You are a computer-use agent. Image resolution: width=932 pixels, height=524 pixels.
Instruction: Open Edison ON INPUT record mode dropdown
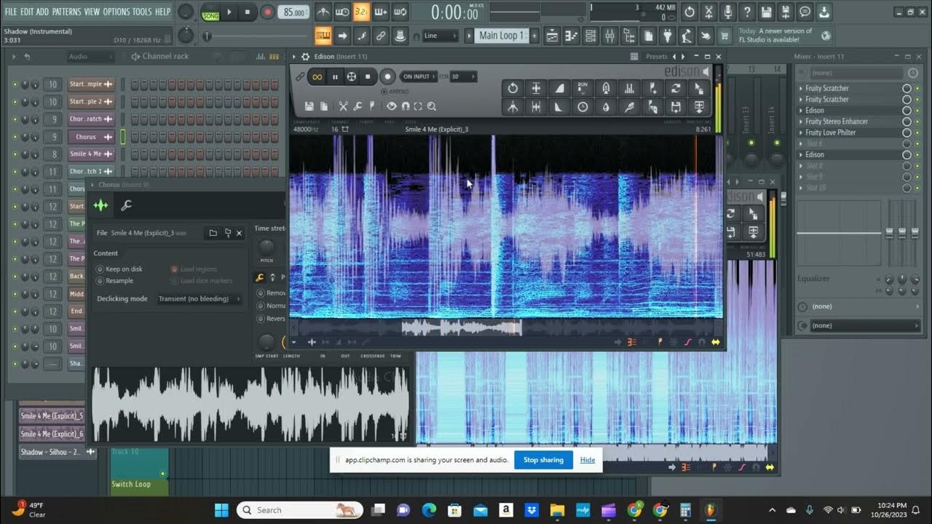(x=419, y=76)
